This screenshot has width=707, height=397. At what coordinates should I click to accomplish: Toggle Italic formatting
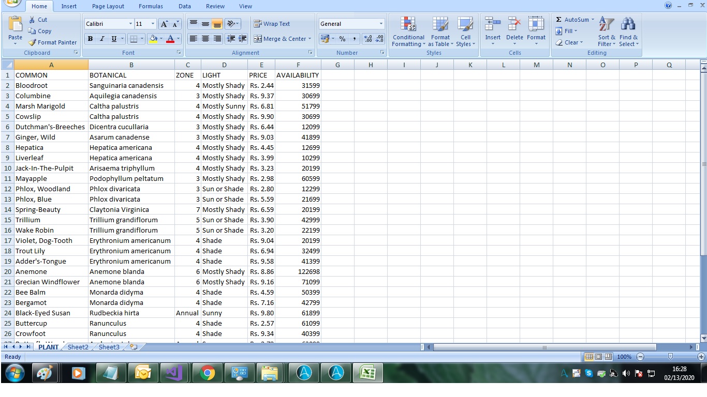102,39
